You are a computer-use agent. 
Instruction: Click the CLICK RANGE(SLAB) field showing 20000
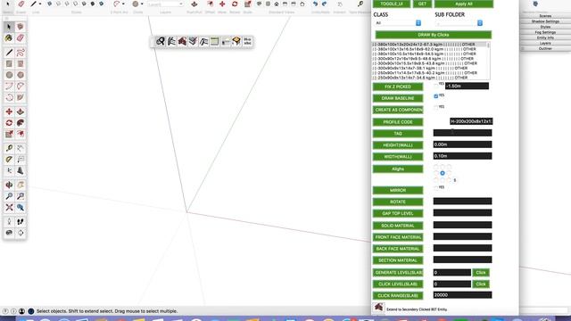(x=462, y=295)
